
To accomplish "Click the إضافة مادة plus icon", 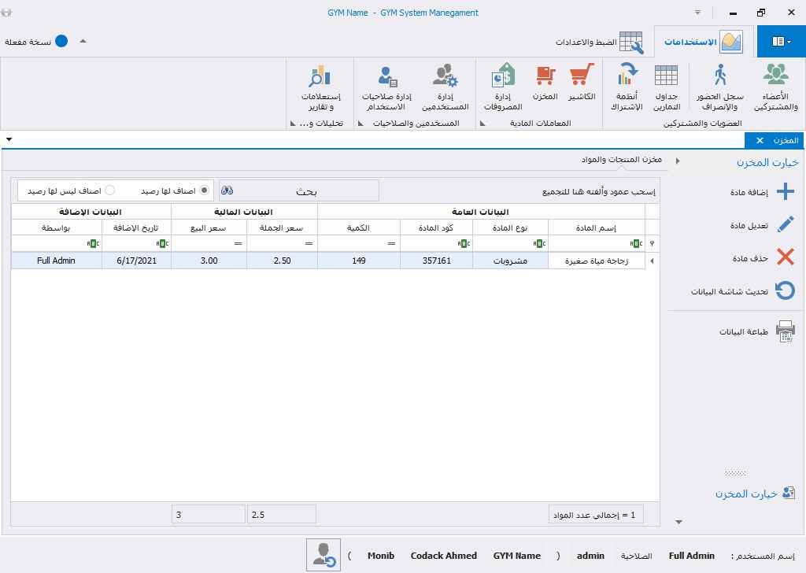I will pyautogui.click(x=786, y=192).
